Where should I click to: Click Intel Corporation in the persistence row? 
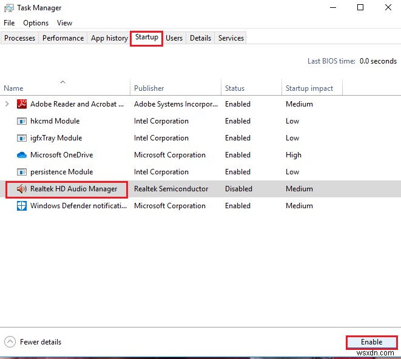point(161,172)
